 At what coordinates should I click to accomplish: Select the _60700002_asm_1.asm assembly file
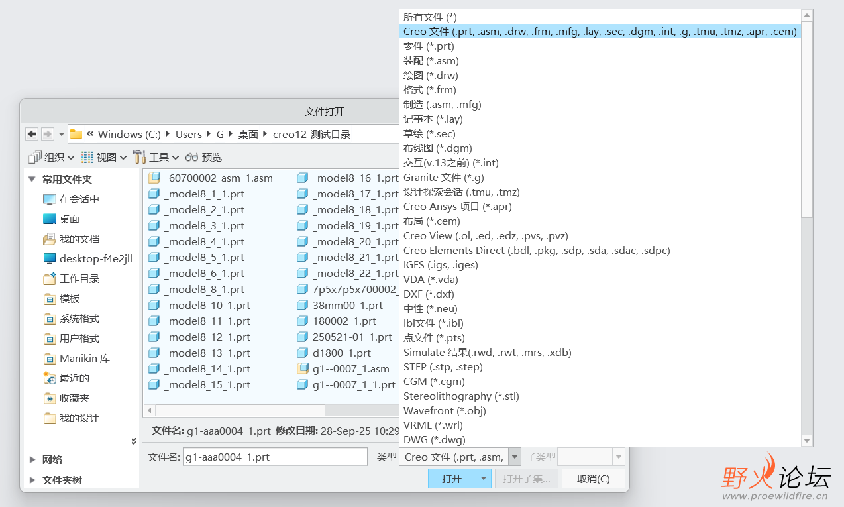click(x=217, y=178)
